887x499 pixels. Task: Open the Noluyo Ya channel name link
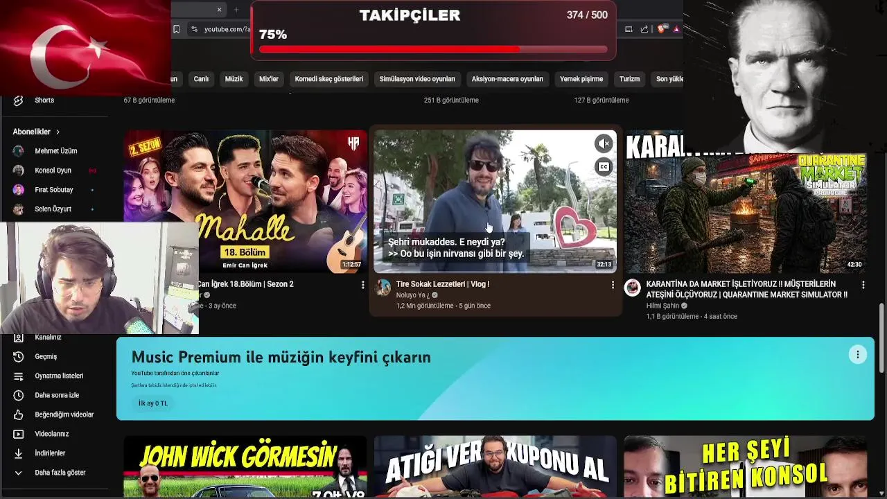click(x=413, y=295)
